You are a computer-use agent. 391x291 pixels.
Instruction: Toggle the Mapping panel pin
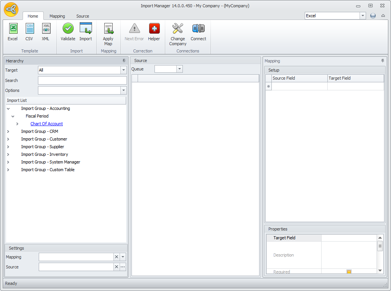coord(383,61)
